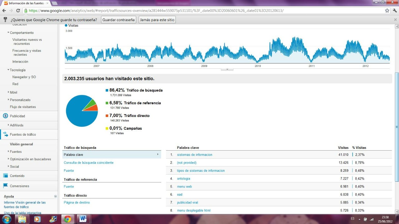This screenshot has height=224, width=399.
Task: Select Página de destino under Tráfico directo
Action: pos(77,203)
